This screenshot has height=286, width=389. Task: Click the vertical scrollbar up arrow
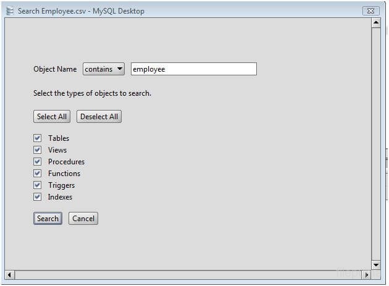click(375, 23)
